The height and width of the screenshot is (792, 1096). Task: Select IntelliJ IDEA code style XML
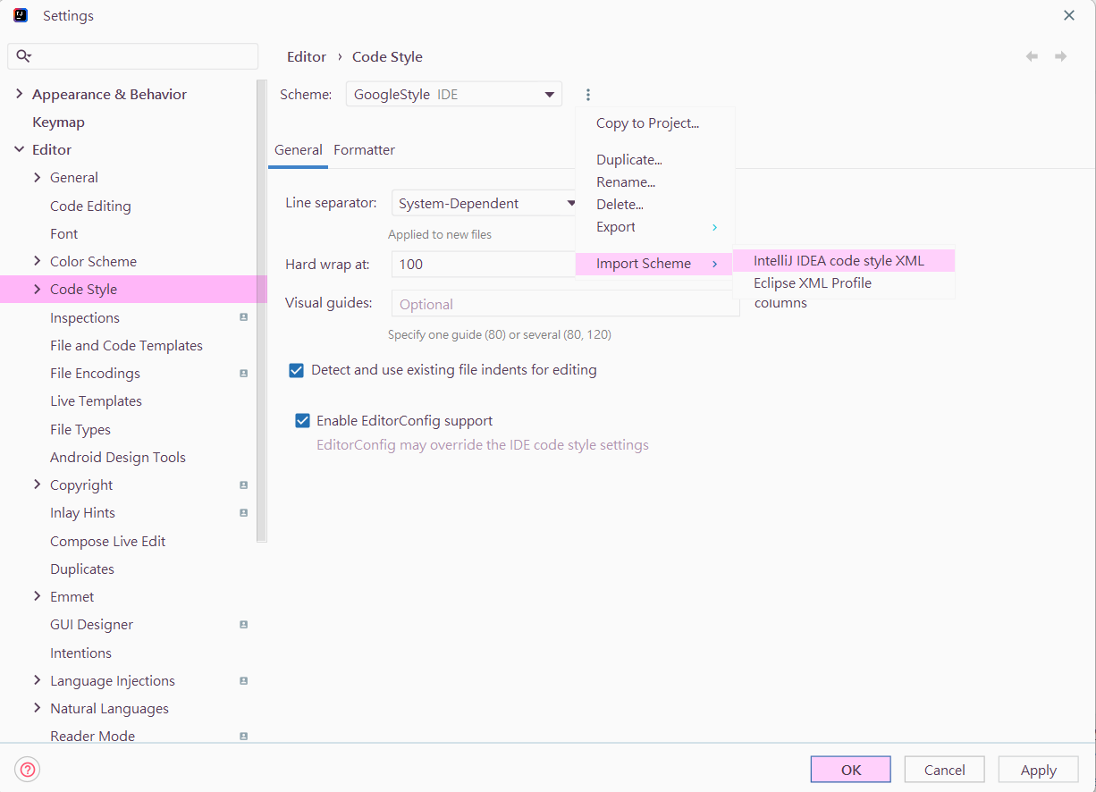pos(844,261)
